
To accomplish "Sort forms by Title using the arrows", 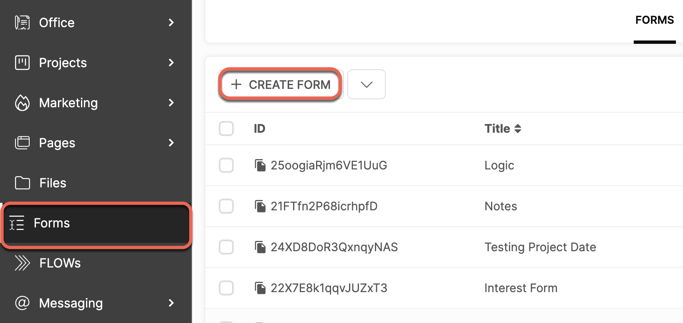I will point(518,129).
